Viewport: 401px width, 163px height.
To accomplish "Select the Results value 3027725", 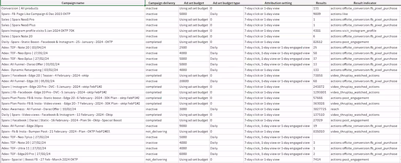I will 321,109.
